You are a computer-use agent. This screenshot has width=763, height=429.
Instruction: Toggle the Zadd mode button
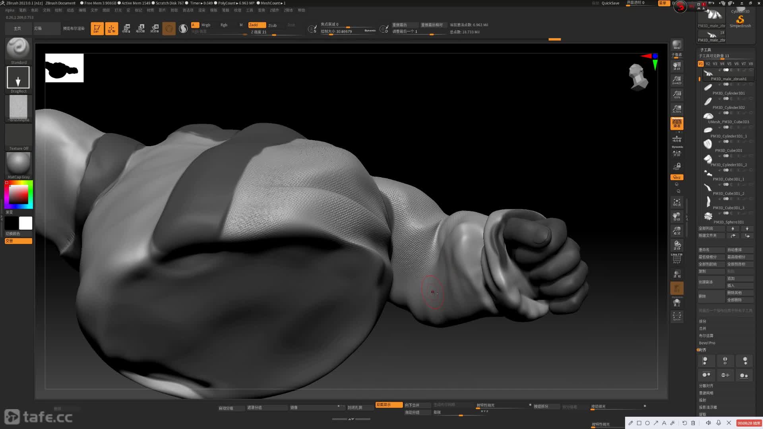[x=257, y=25]
